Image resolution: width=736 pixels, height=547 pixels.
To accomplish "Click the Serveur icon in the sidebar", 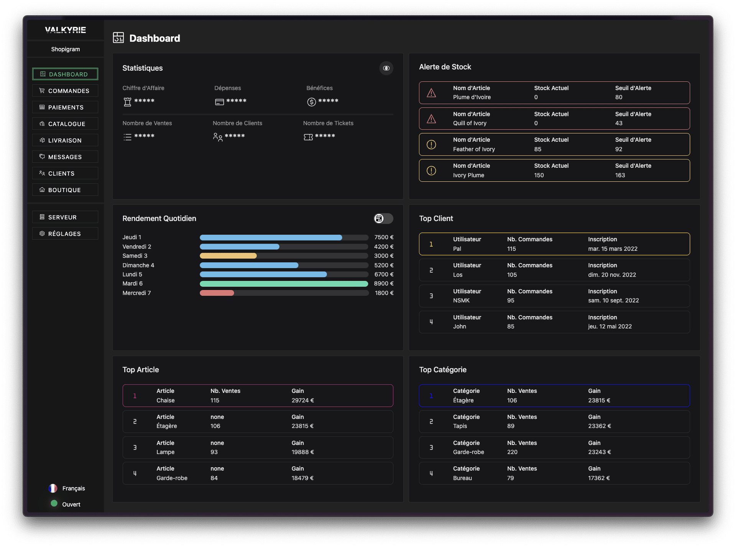I will (x=42, y=217).
